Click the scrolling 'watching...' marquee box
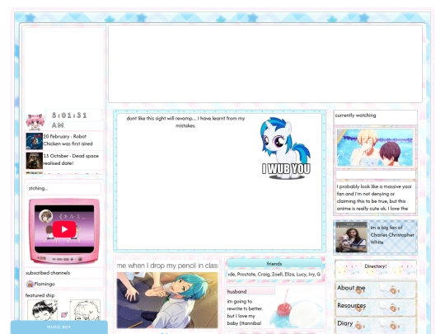Viewport: 445px width, 334px height. [64, 189]
